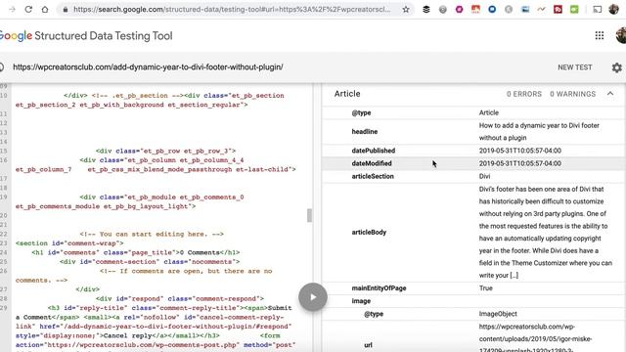Click the 'Divi' articleSection value

(x=484, y=176)
